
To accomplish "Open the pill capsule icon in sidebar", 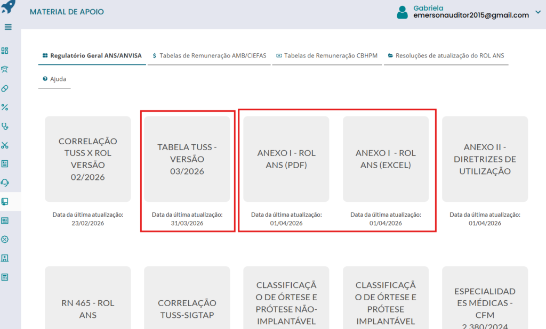I will pyautogui.click(x=5, y=88).
